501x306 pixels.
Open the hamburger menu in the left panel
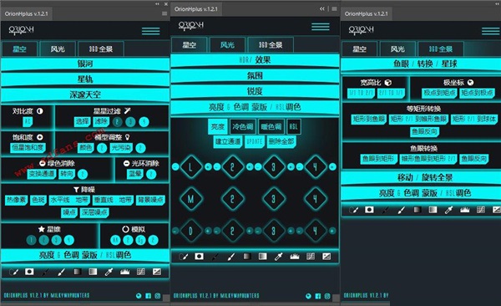151,31
